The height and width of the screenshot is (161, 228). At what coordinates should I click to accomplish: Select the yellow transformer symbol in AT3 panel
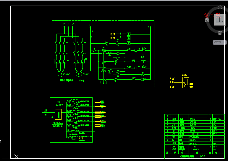pos(81,138)
